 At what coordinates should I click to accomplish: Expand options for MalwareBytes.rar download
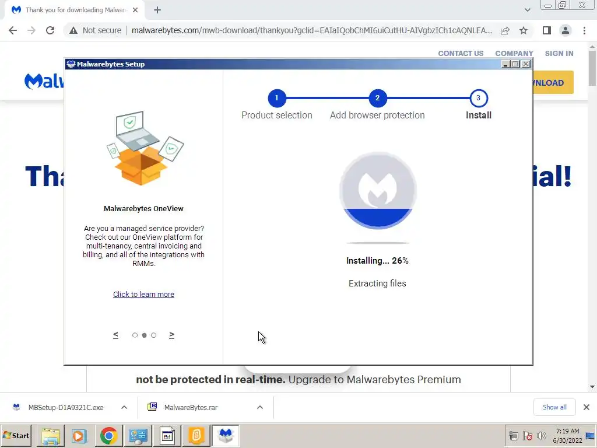260,408
